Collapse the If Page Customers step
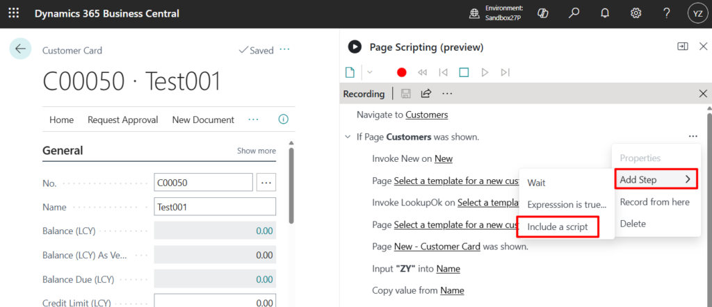The width and height of the screenshot is (712, 307). point(348,137)
